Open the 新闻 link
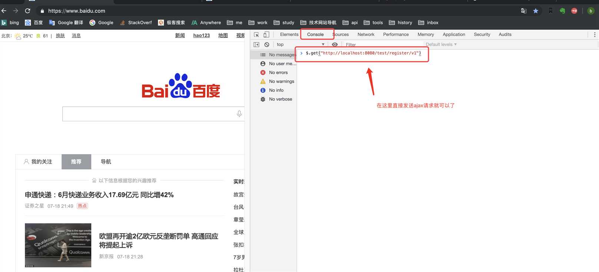The height and width of the screenshot is (272, 599). (180, 35)
